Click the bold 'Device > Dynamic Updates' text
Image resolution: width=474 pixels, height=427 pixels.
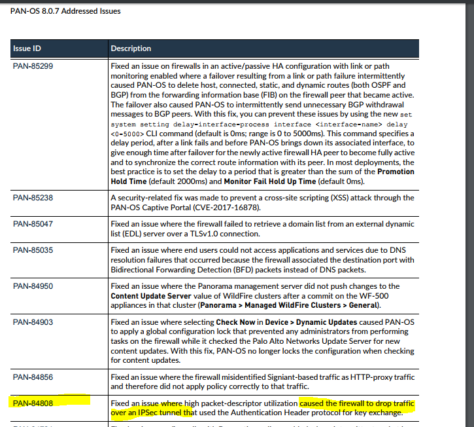click(x=311, y=322)
